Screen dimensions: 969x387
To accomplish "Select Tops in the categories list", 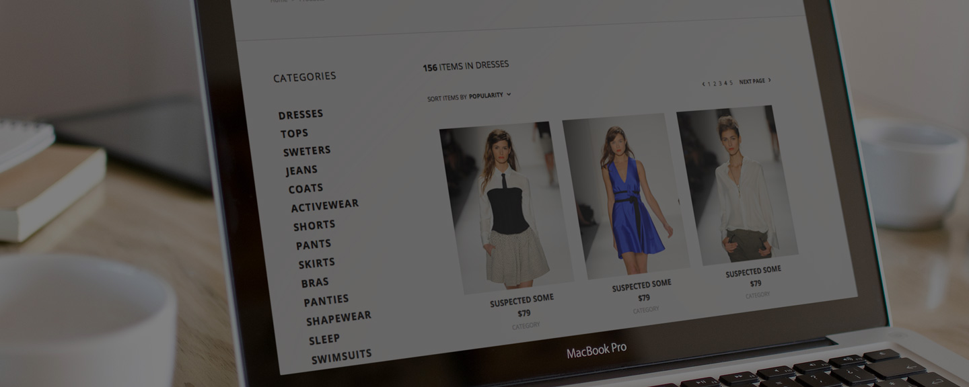I will [295, 134].
